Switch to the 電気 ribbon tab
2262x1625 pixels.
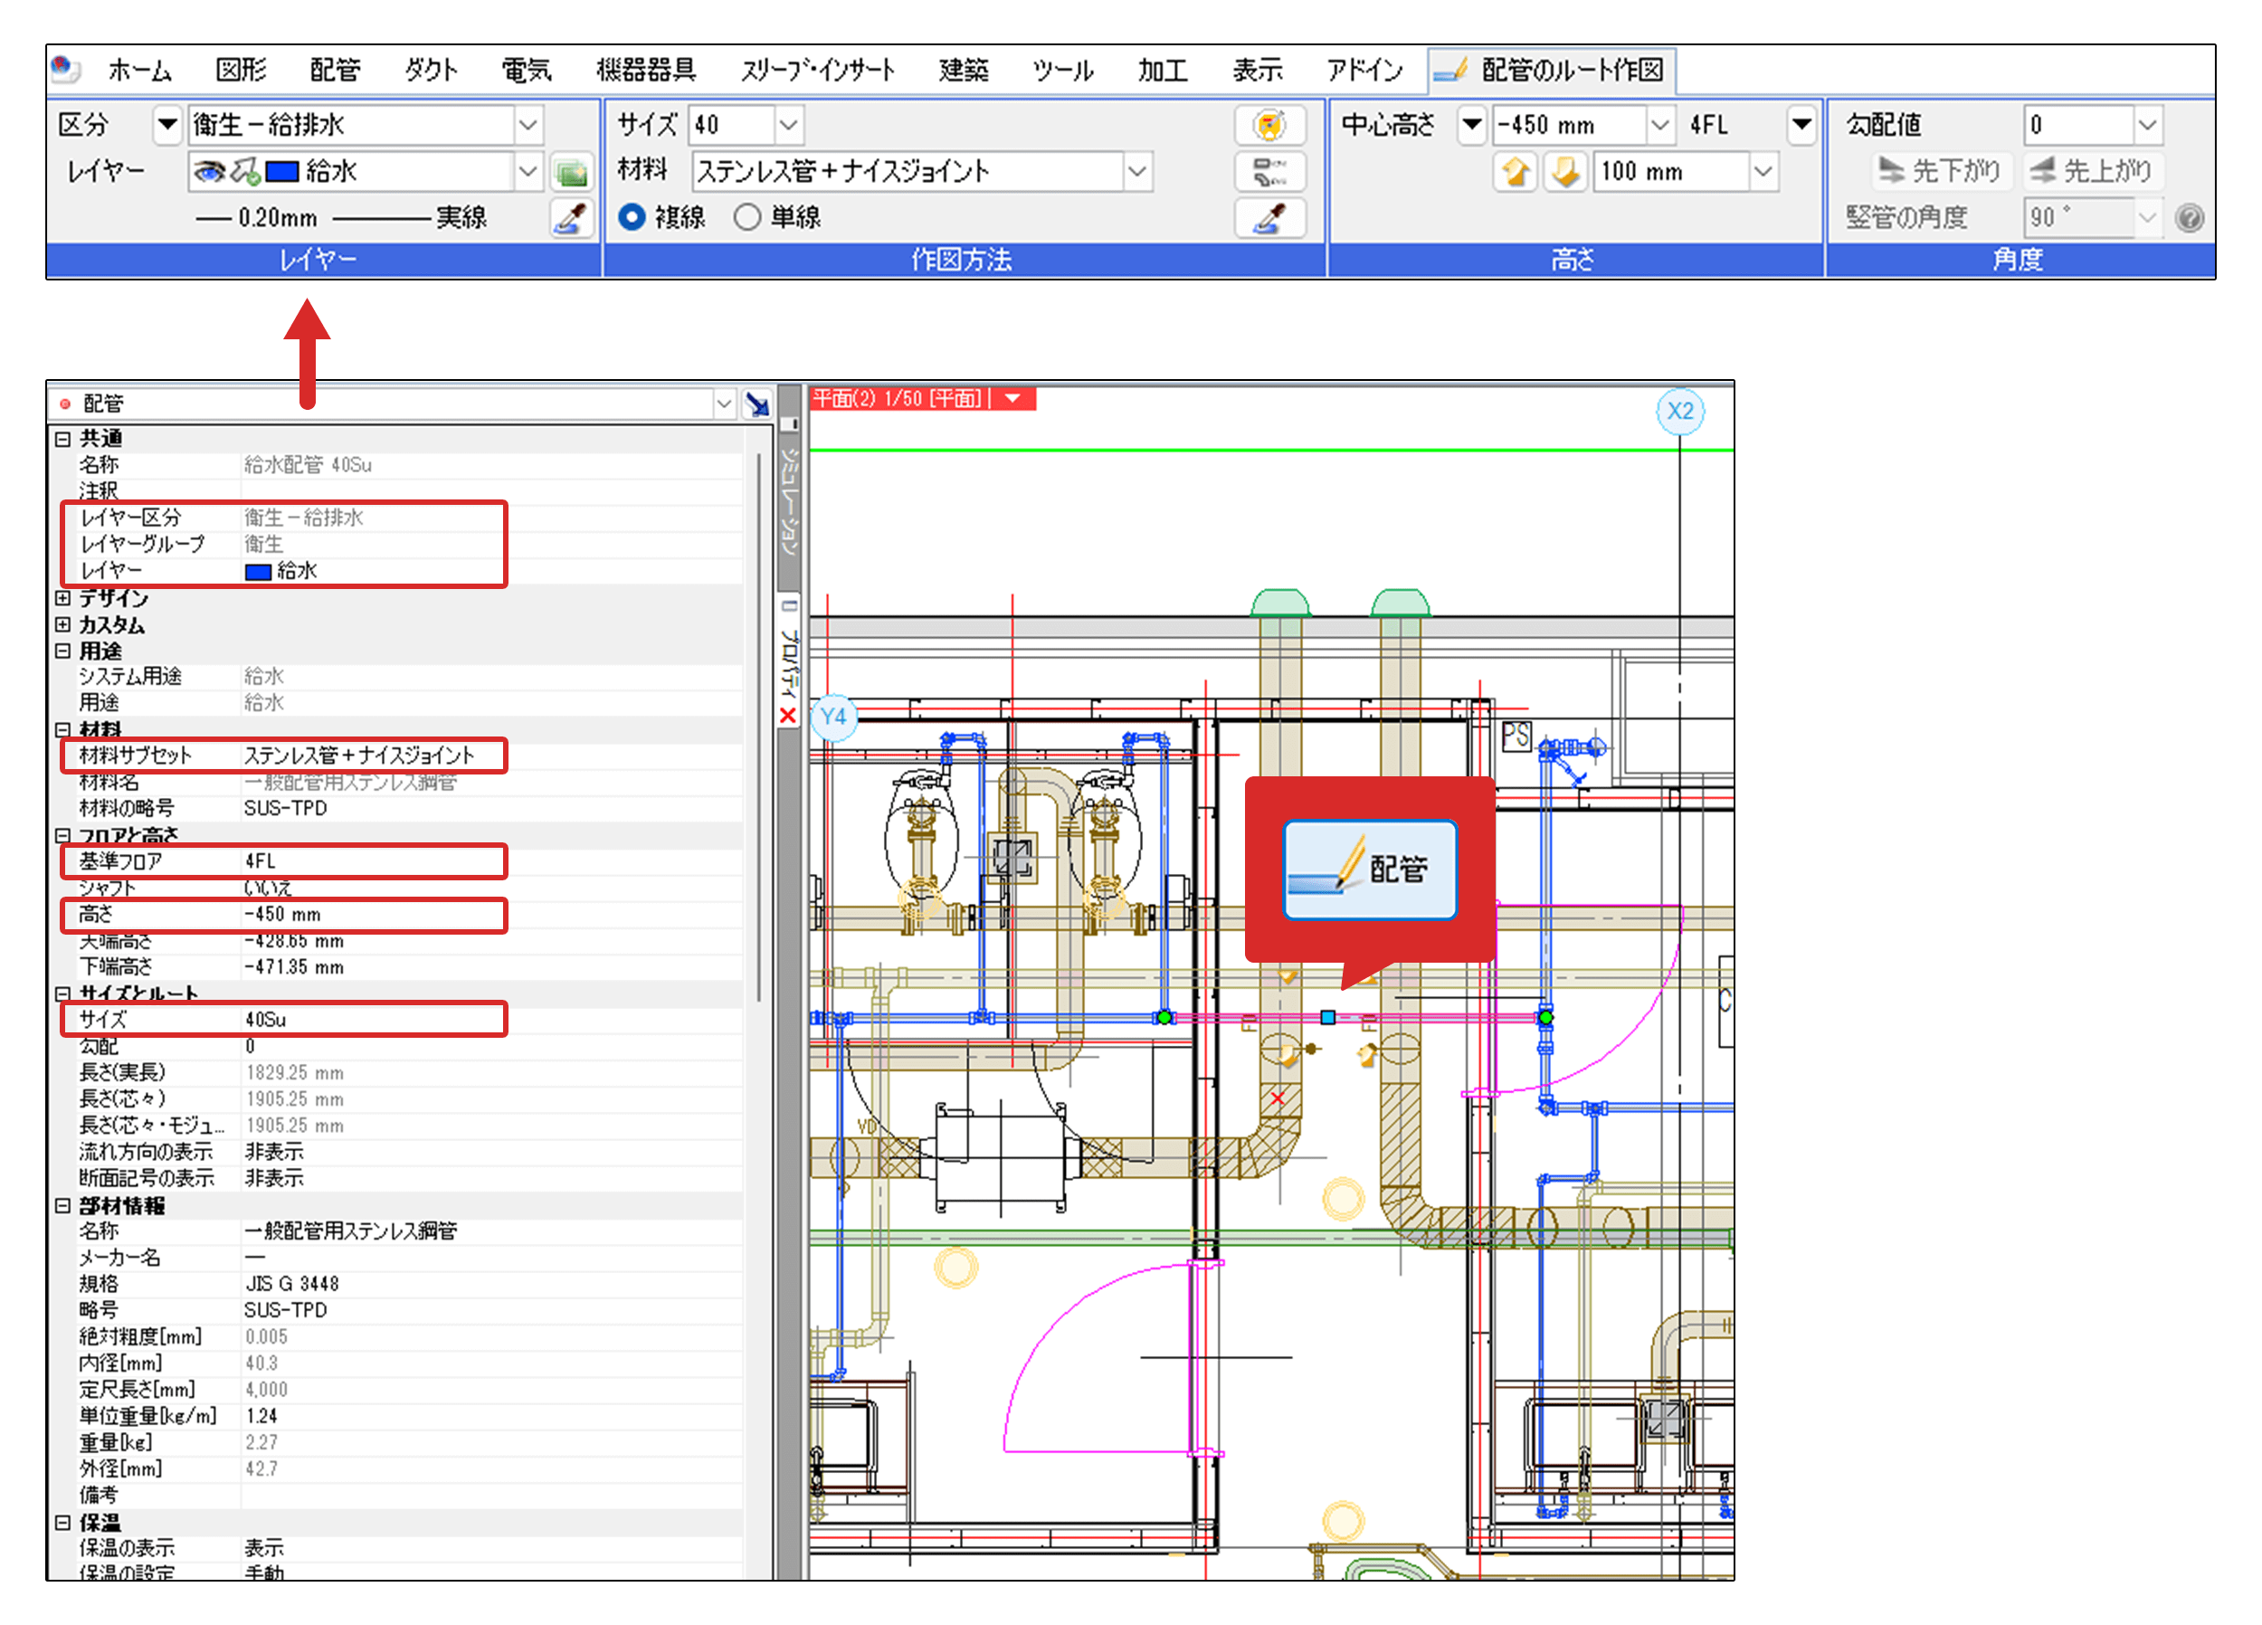[526, 70]
